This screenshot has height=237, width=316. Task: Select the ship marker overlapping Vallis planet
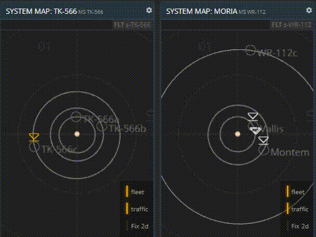[x=255, y=130]
